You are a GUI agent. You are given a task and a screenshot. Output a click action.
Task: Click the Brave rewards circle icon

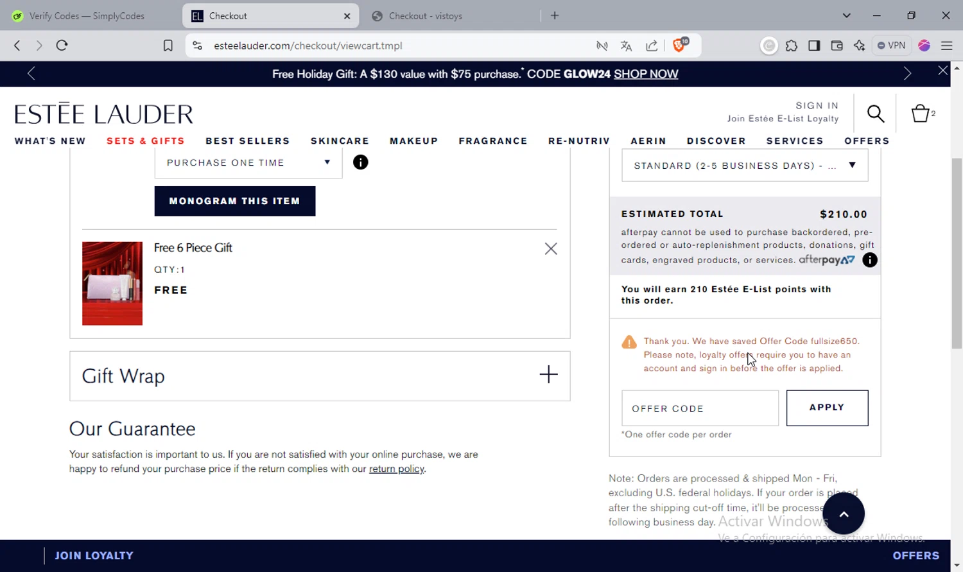769,46
